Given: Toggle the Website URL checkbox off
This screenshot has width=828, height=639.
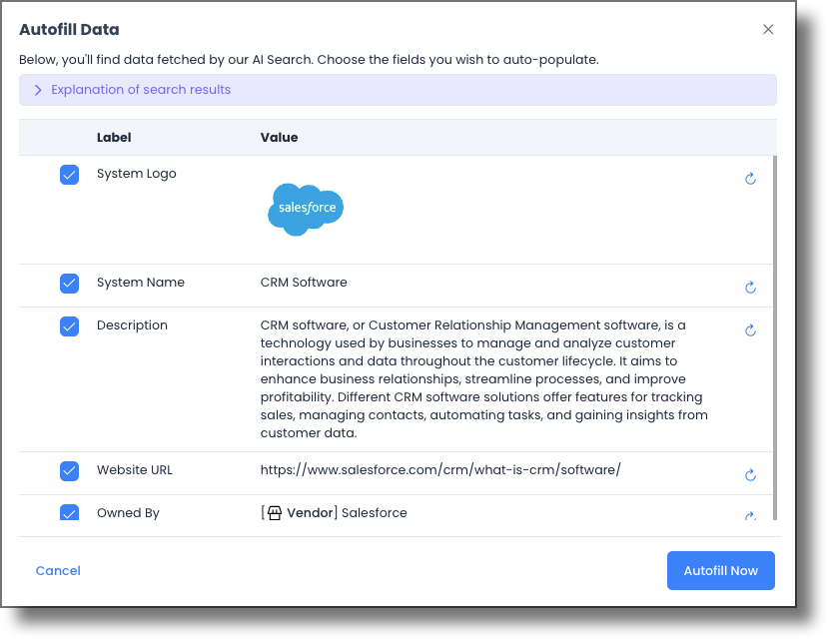Looking at the screenshot, I should click(69, 469).
